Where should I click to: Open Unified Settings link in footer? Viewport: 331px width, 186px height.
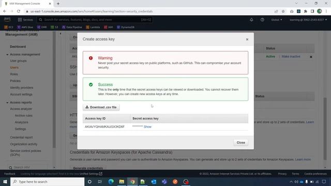coord(91,174)
